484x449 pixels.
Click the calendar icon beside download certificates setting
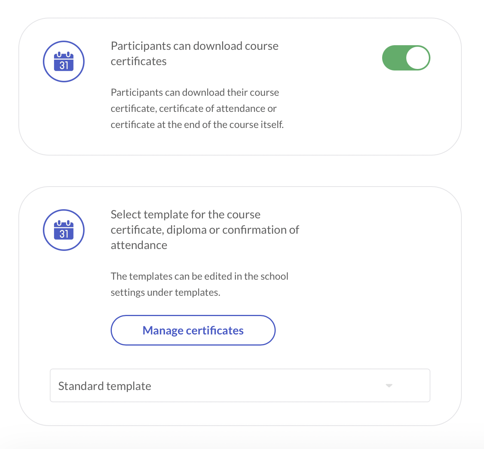tap(64, 62)
